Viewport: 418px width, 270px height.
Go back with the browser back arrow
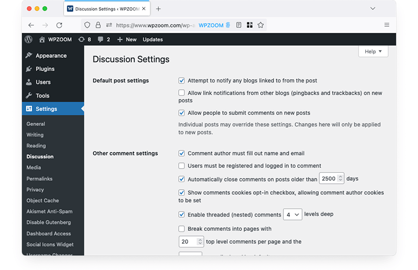(31, 25)
